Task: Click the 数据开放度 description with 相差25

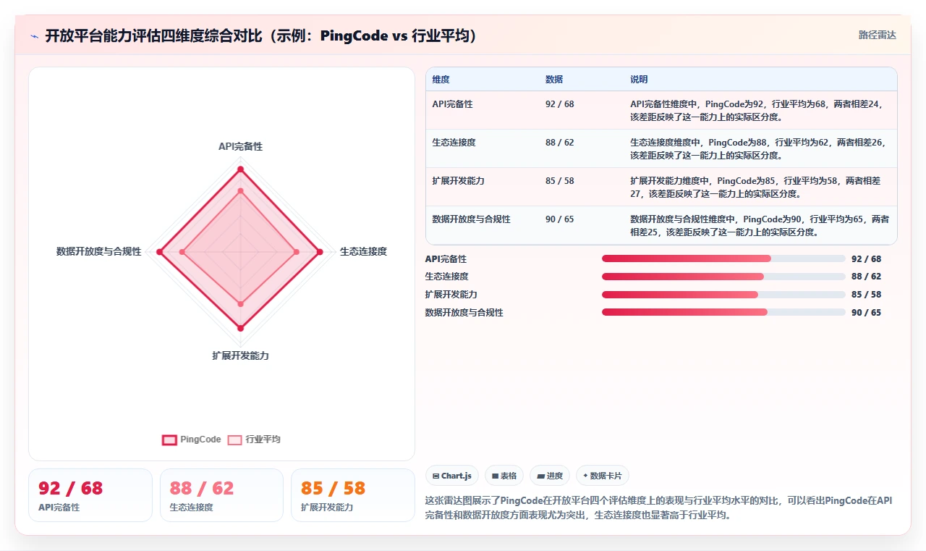Action: coord(760,225)
